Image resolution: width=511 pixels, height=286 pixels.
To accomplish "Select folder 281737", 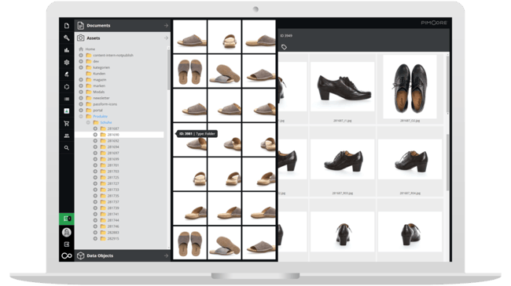I will pos(113,202).
